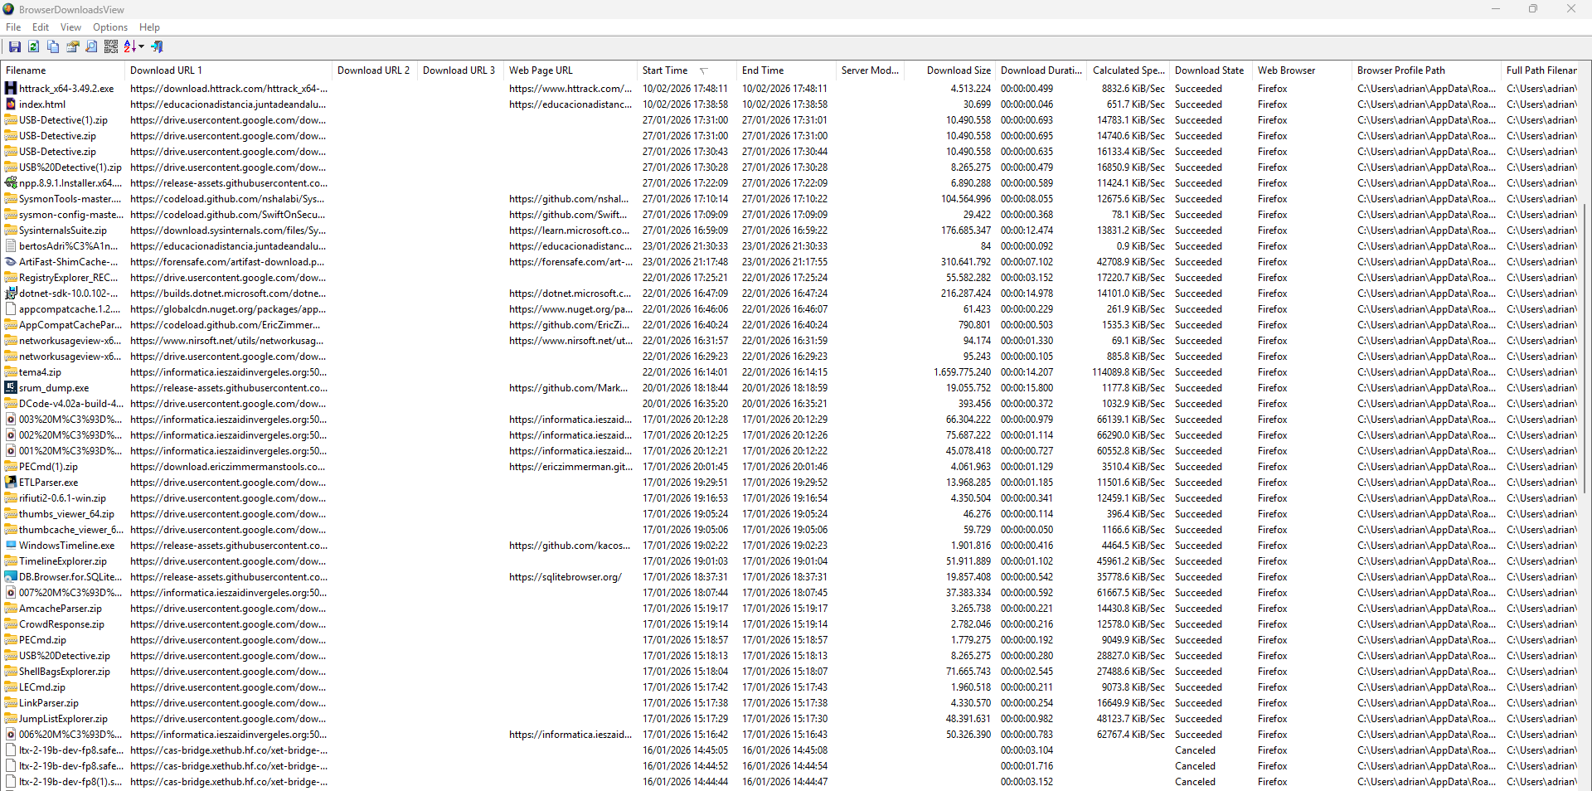Viewport: 1592px width, 791px height.
Task: Click the A-Z sort toolbar icon
Action: pyautogui.click(x=129, y=47)
